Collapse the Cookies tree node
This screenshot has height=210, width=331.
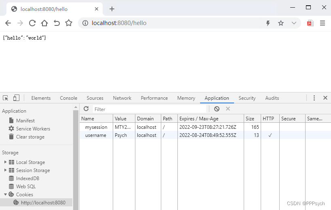pyautogui.click(x=5, y=194)
